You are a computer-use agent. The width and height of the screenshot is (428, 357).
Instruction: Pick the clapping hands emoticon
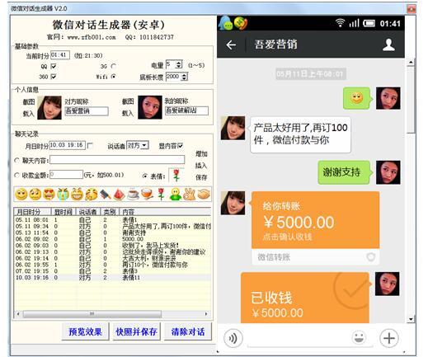click(x=92, y=195)
